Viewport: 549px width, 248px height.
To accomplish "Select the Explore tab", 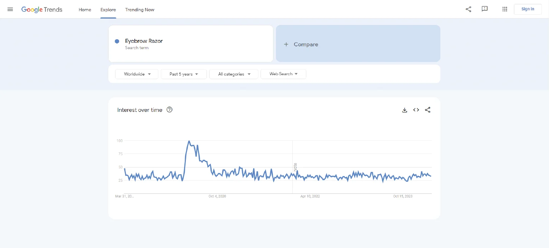I will point(108,10).
